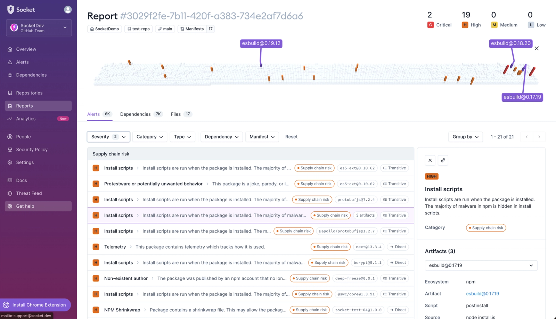Open the Category filter dropdown

[150, 137]
